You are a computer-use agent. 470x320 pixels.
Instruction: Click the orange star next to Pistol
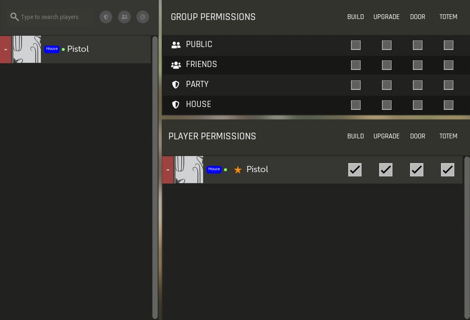click(x=238, y=170)
